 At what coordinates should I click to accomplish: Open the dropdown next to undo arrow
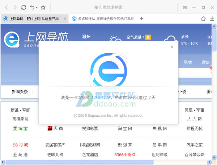coord(37,7)
